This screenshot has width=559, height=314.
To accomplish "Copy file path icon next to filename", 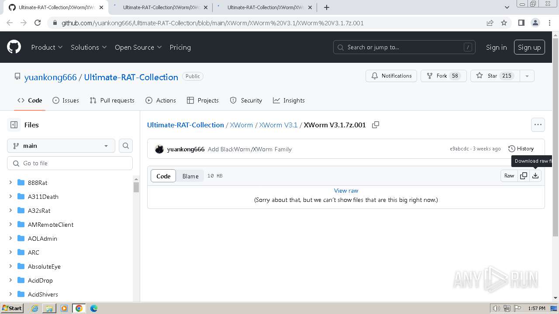I will coord(376,125).
